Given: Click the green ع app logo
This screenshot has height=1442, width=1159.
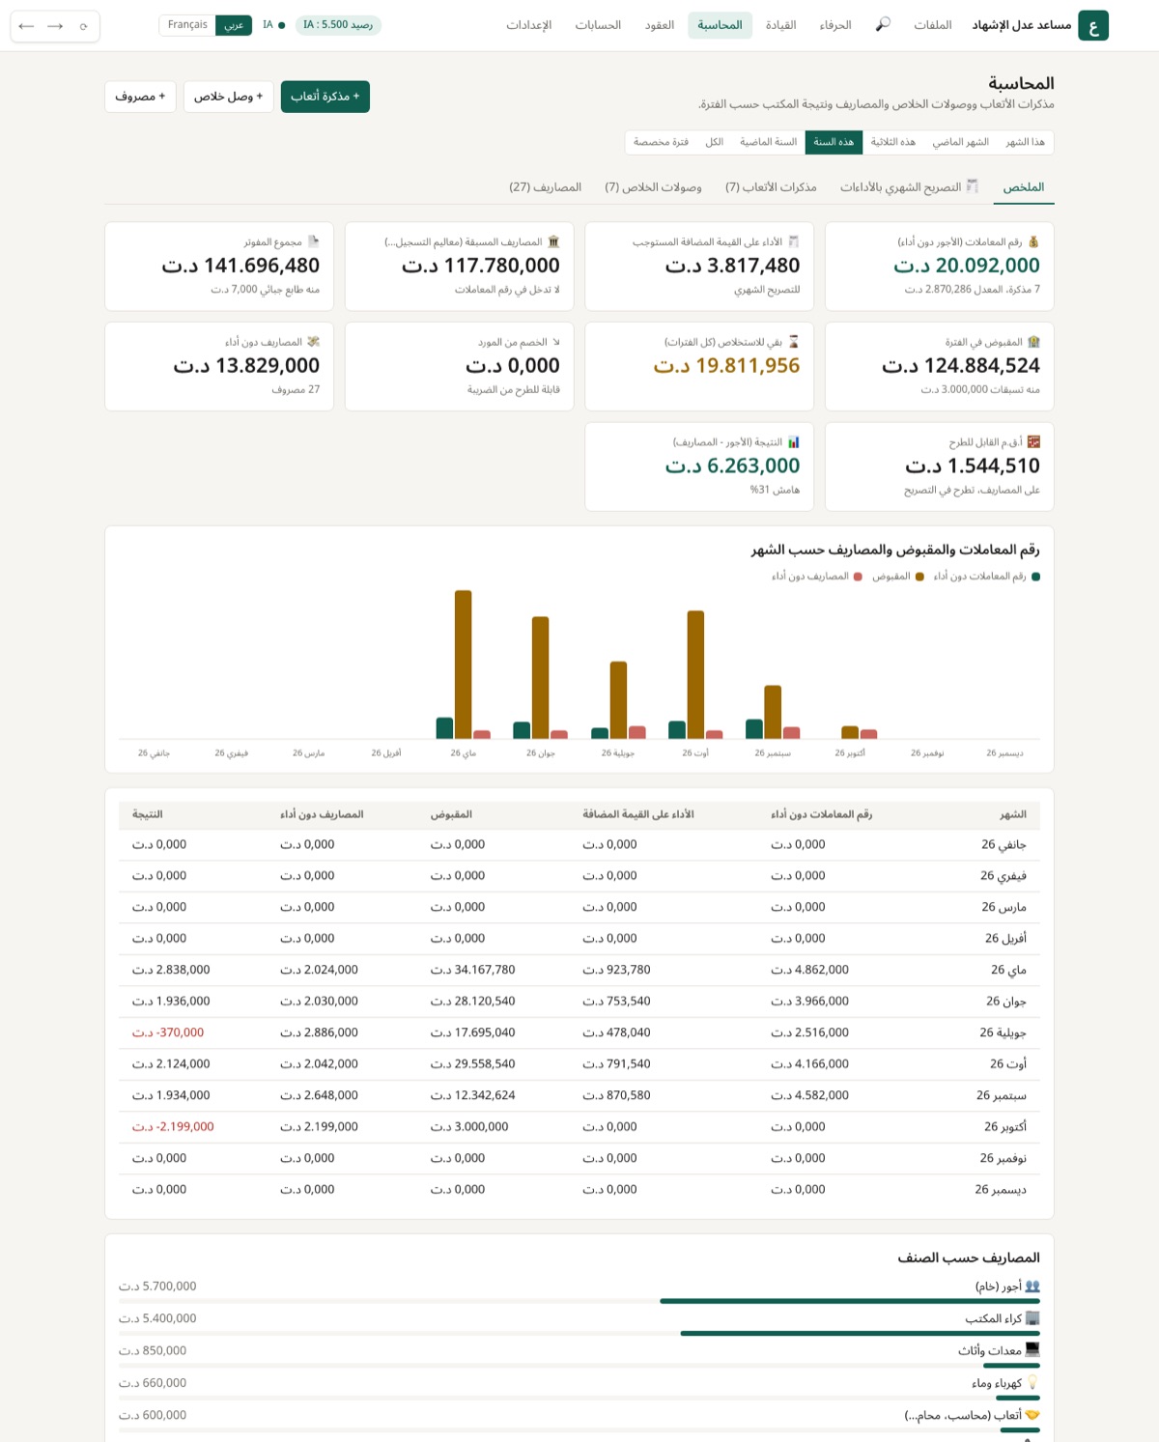Looking at the screenshot, I should (x=1093, y=26).
